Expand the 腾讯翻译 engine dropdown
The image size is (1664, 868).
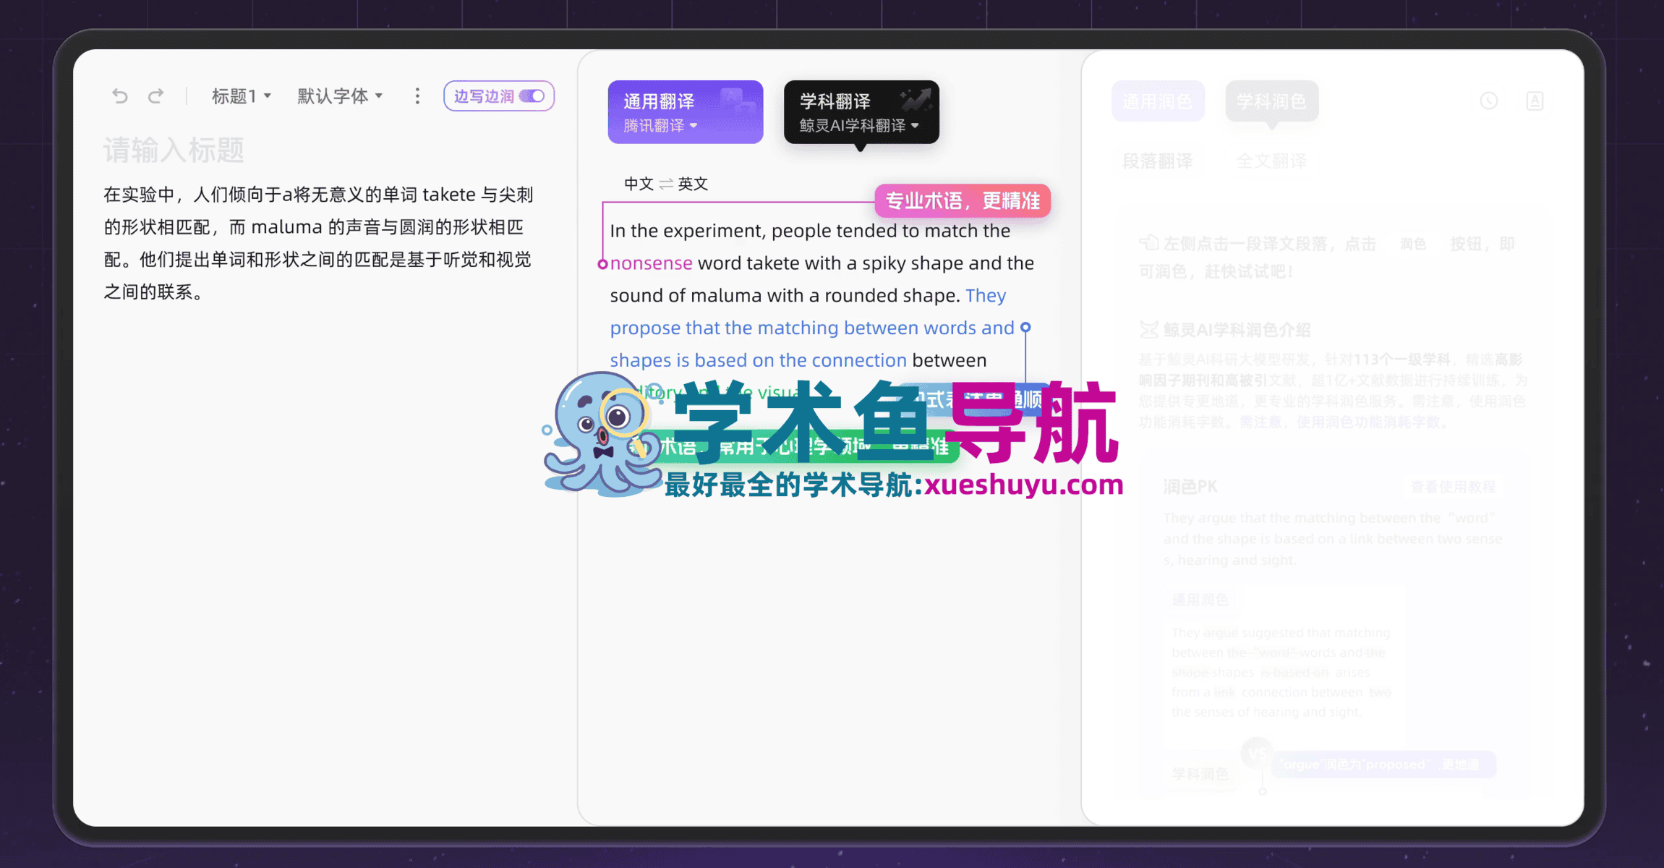click(x=660, y=126)
